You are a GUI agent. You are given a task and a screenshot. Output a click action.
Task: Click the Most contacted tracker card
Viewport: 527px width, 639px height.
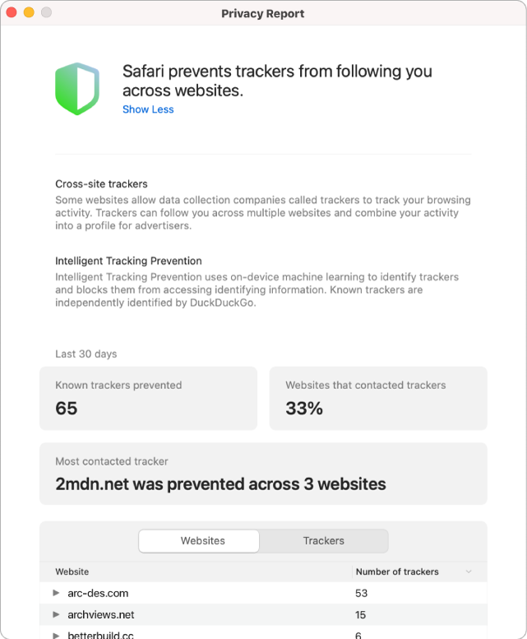pyautogui.click(x=263, y=474)
